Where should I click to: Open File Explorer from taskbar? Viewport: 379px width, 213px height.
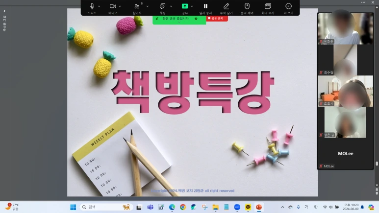pyautogui.click(x=215, y=207)
